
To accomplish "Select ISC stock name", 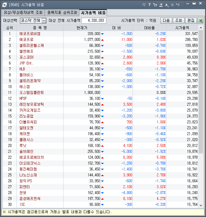I will pos(22,204).
